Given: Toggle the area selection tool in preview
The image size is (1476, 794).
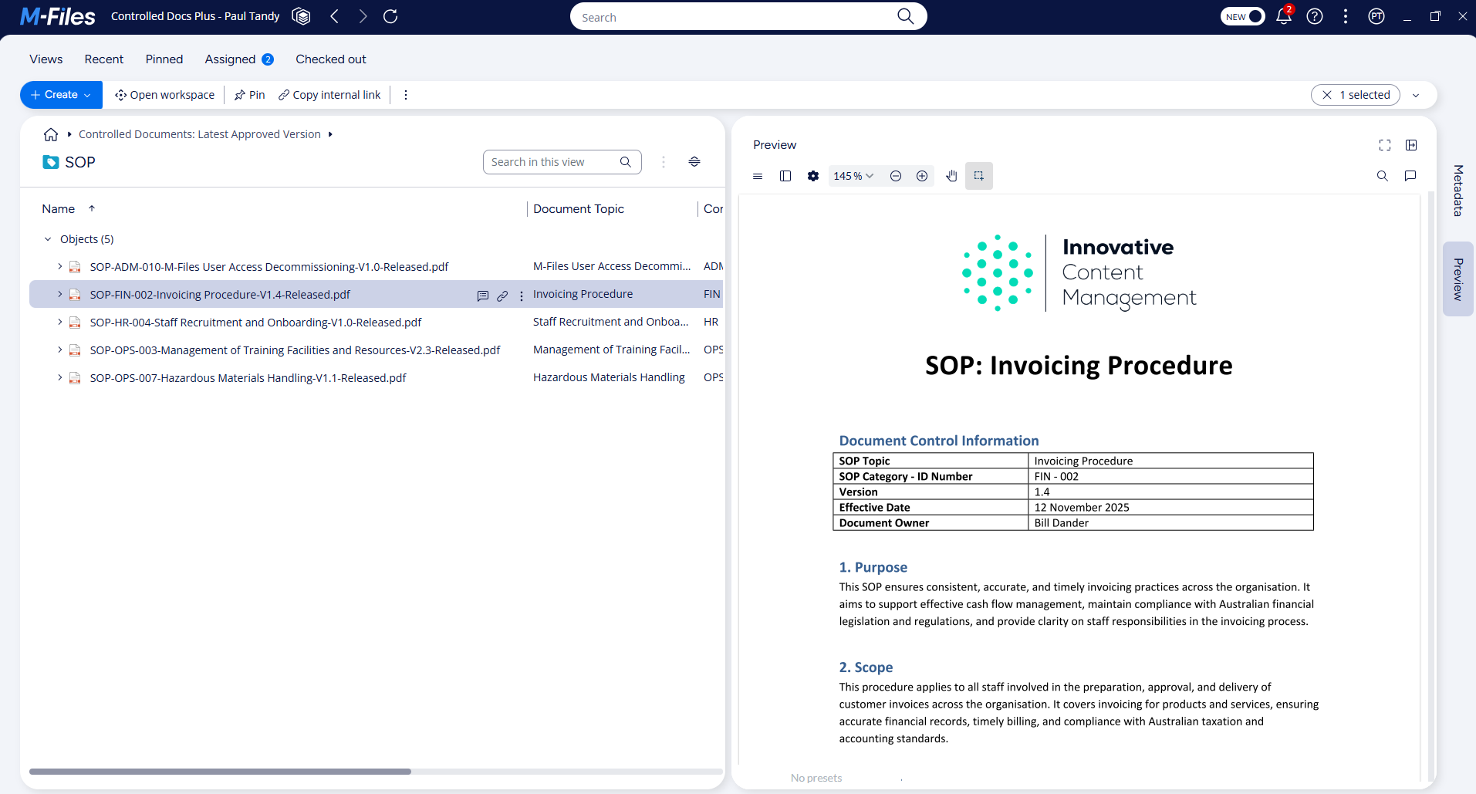Looking at the screenshot, I should [978, 176].
